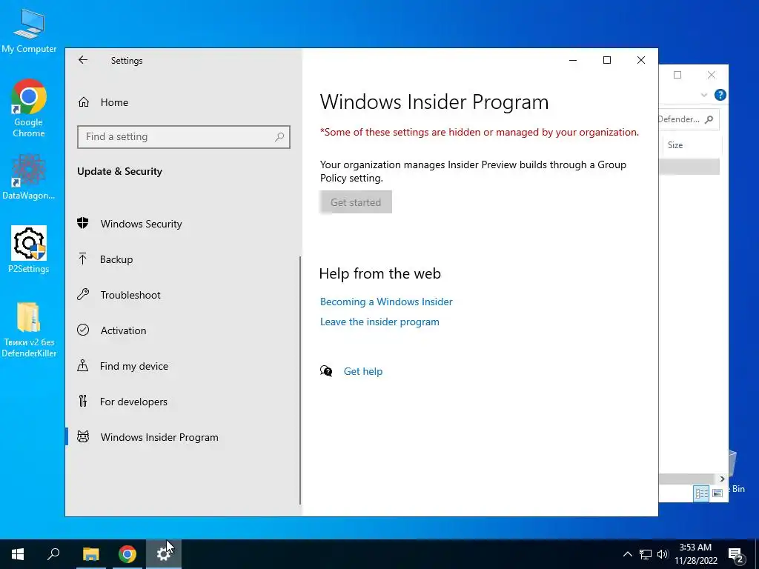Click the Update & Security heading
The width and height of the screenshot is (759, 569).
pos(119,171)
